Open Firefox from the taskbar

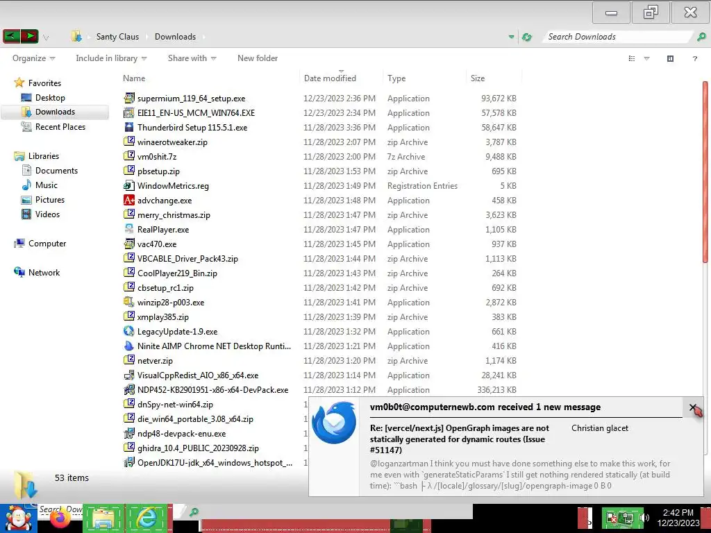tap(61, 519)
